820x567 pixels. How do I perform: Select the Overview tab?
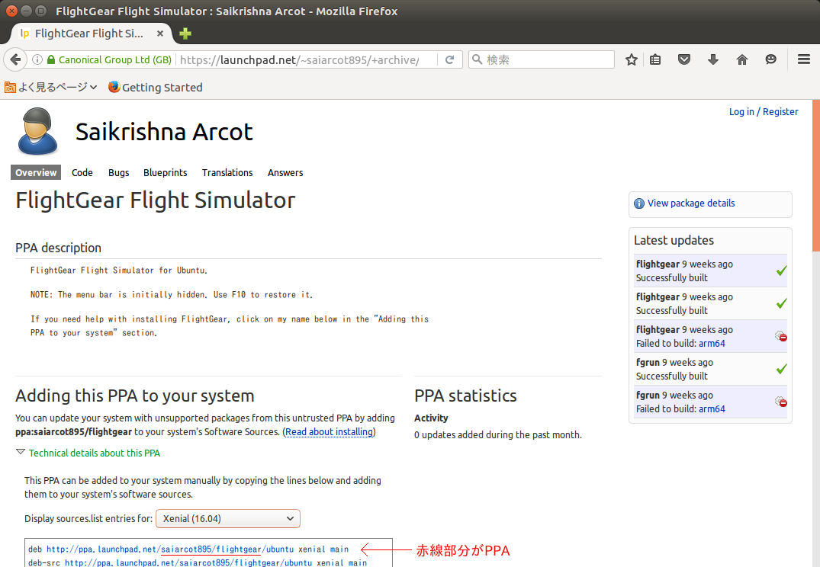point(36,172)
